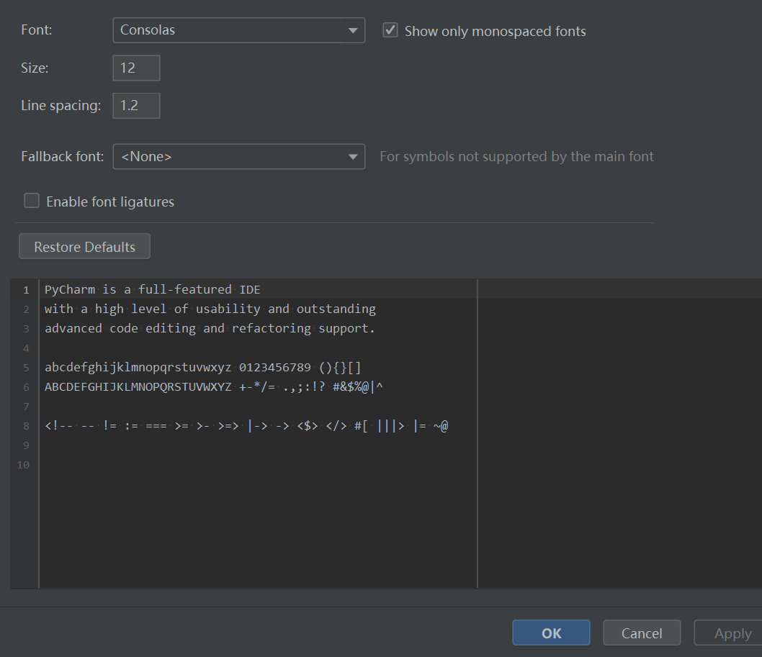Open the Fallback font dropdown
This screenshot has width=762, height=657.
238,156
